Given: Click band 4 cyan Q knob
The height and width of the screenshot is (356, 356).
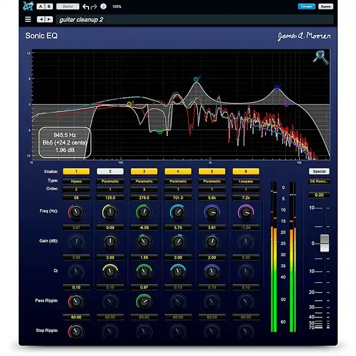Looking at the screenshot, I should coord(178,272).
